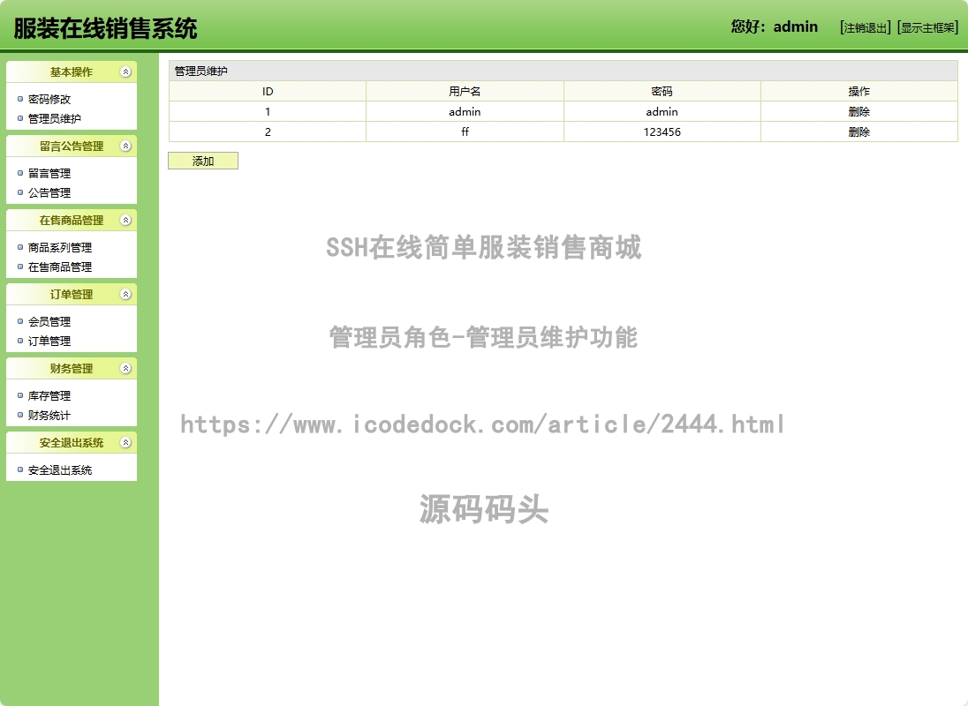Click the bullet icon beside 库存管理
The image size is (968, 706).
click(x=20, y=395)
